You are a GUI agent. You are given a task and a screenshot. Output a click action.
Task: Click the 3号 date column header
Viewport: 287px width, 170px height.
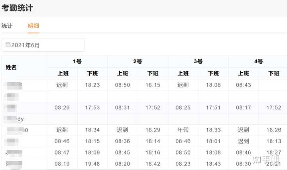pos(198,62)
